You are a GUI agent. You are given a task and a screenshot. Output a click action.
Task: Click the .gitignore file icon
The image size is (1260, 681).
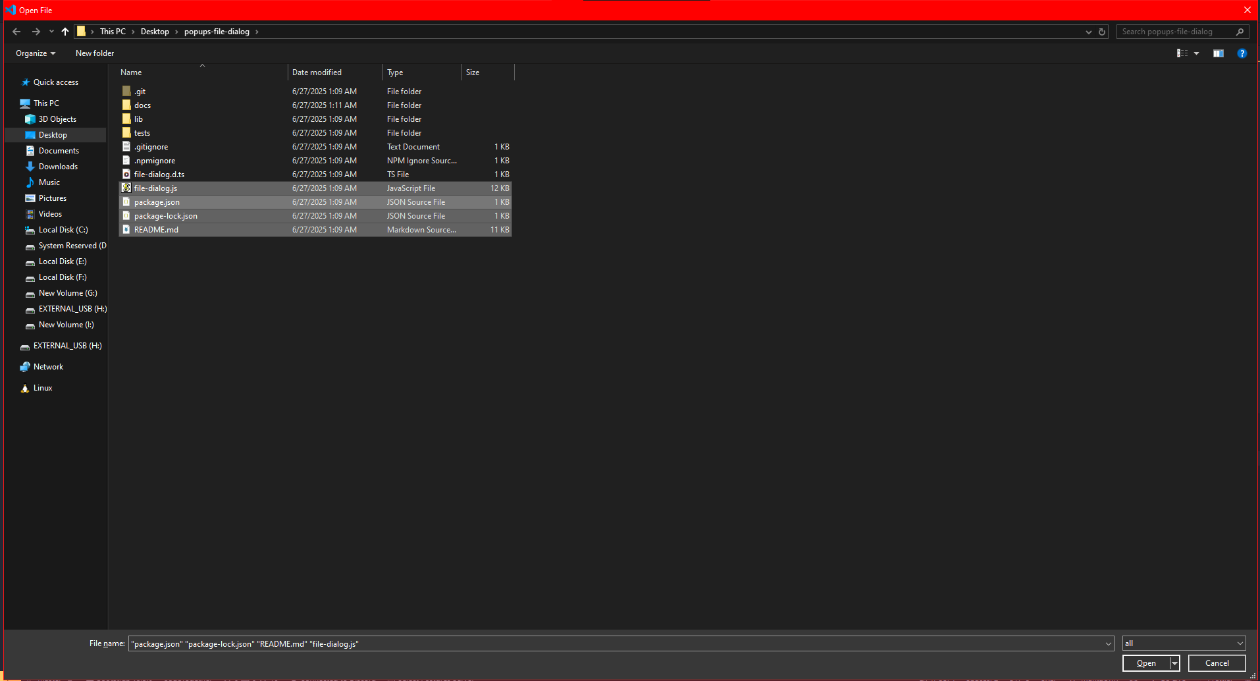(126, 147)
